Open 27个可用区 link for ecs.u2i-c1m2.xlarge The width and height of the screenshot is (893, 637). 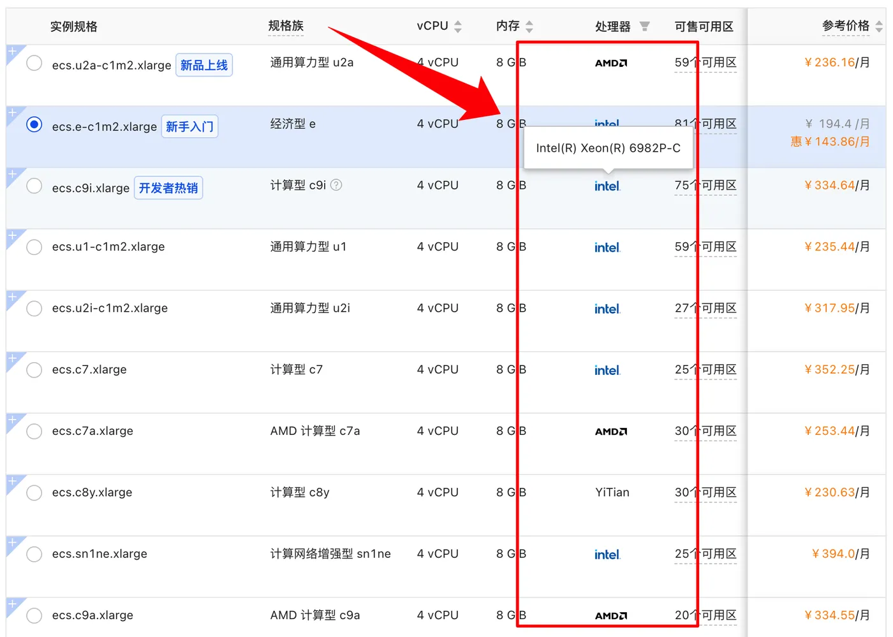pyautogui.click(x=705, y=309)
